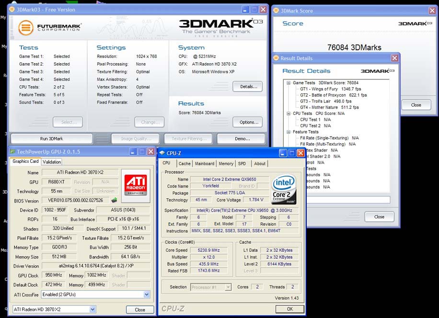The width and height of the screenshot is (439, 318).
Task: Click the grayed Select tests button
Action: point(68,122)
